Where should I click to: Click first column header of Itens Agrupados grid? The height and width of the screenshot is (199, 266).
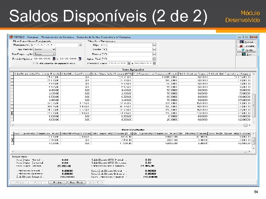tap(37, 74)
